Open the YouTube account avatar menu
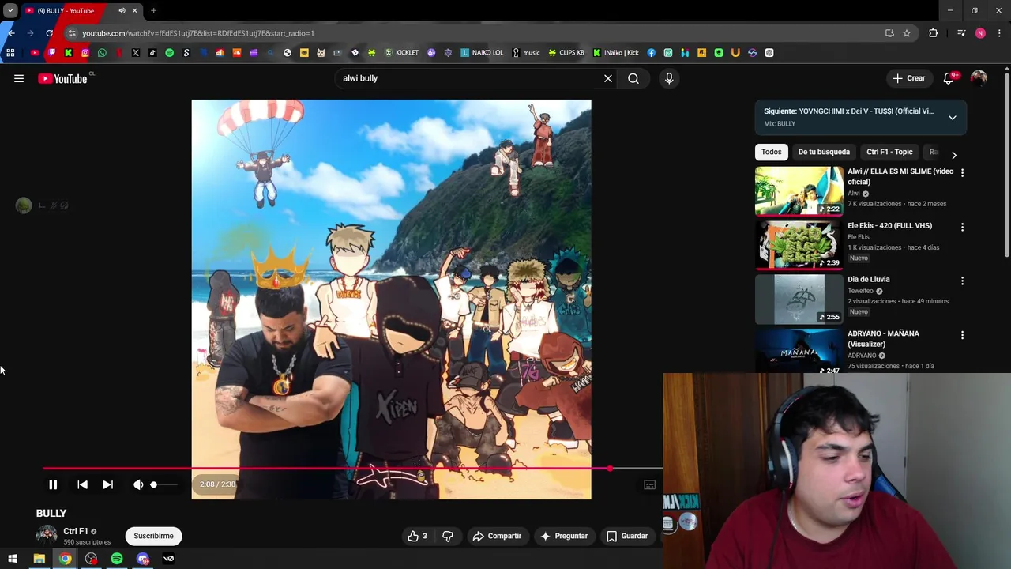 coord(979,78)
